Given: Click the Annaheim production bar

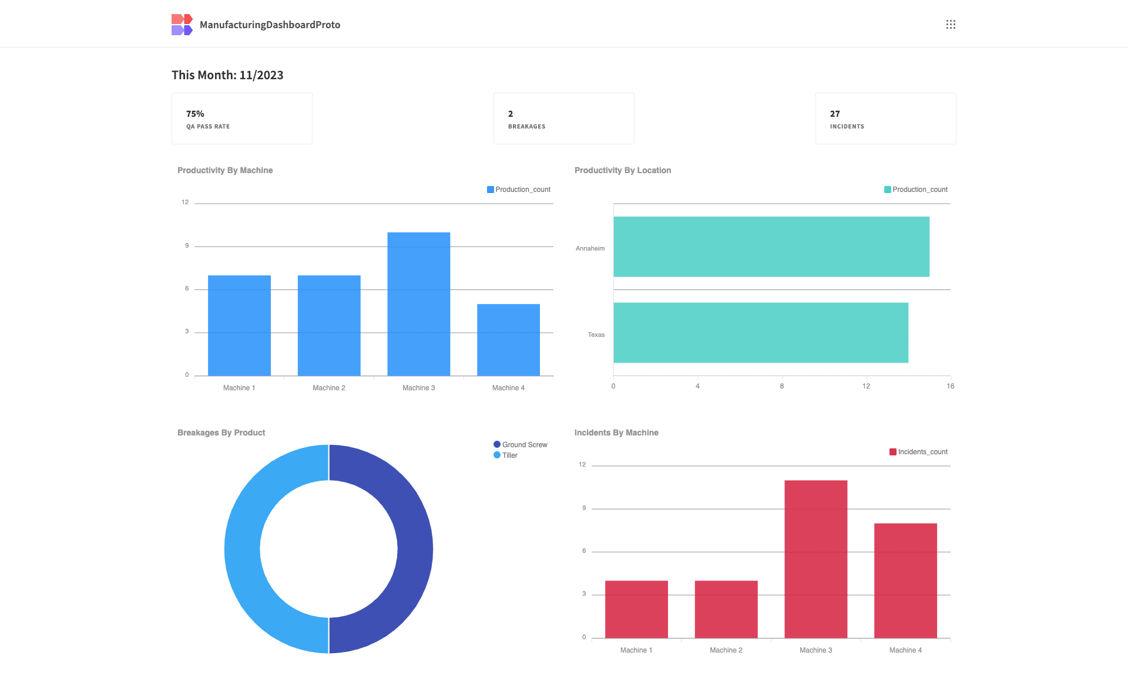Looking at the screenshot, I should click(771, 246).
